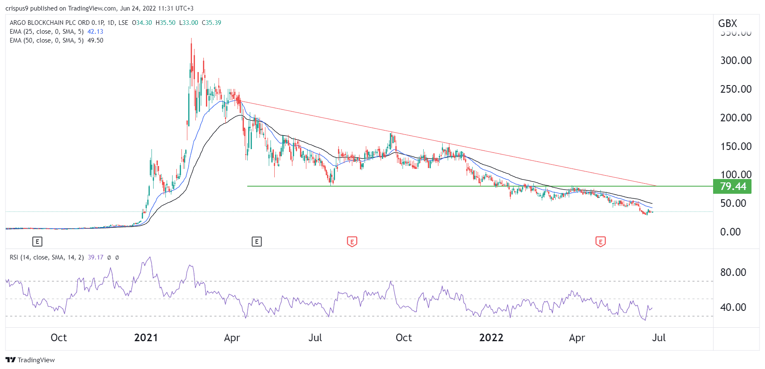Click the red earnings E marker near August 2021
765x369 pixels.
[352, 242]
